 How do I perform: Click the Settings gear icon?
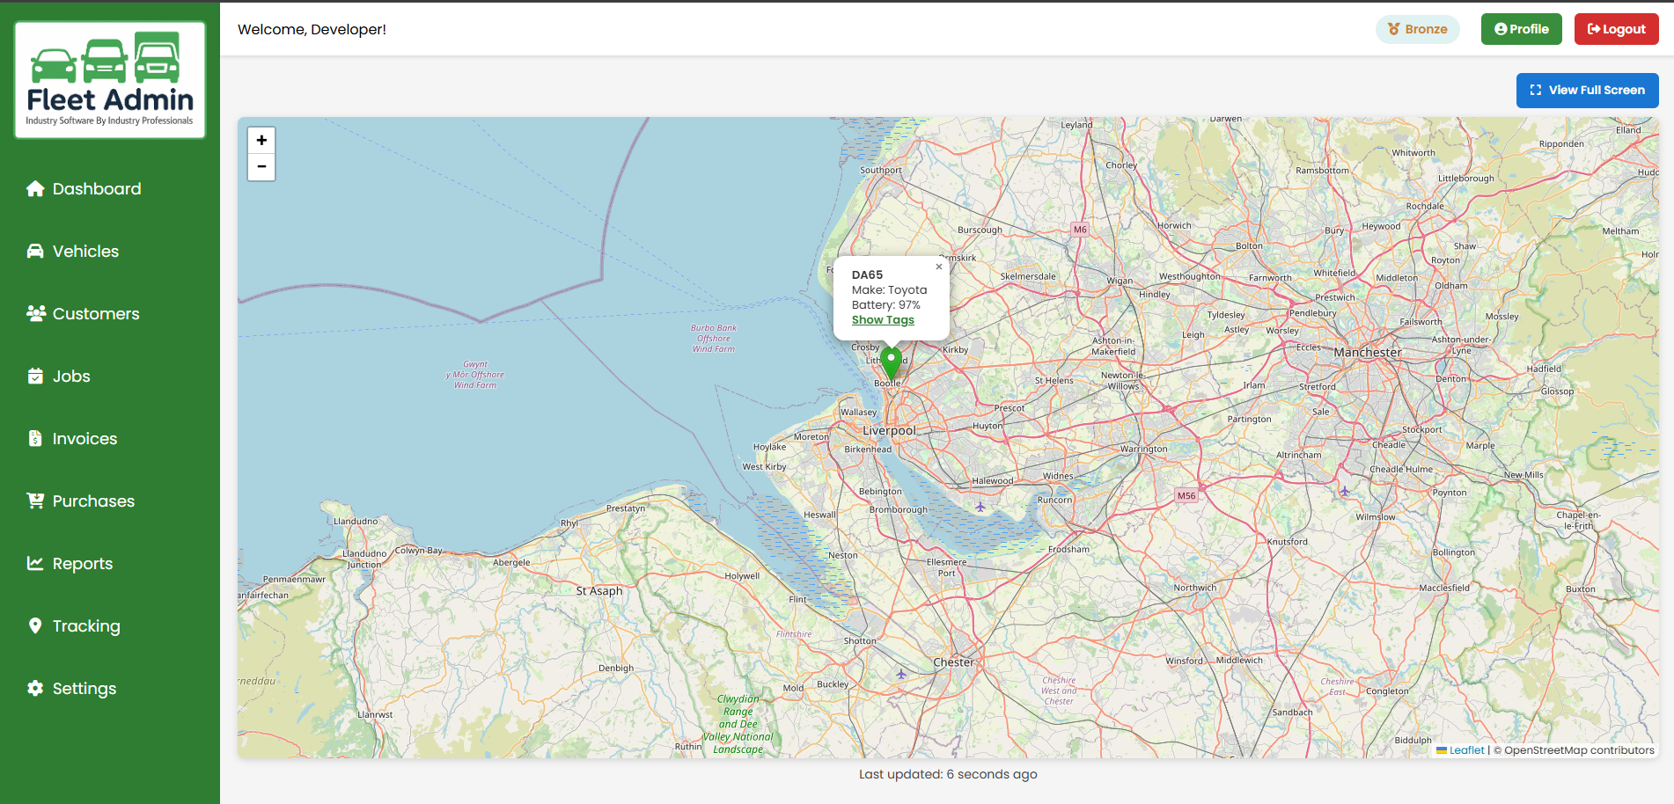(35, 688)
